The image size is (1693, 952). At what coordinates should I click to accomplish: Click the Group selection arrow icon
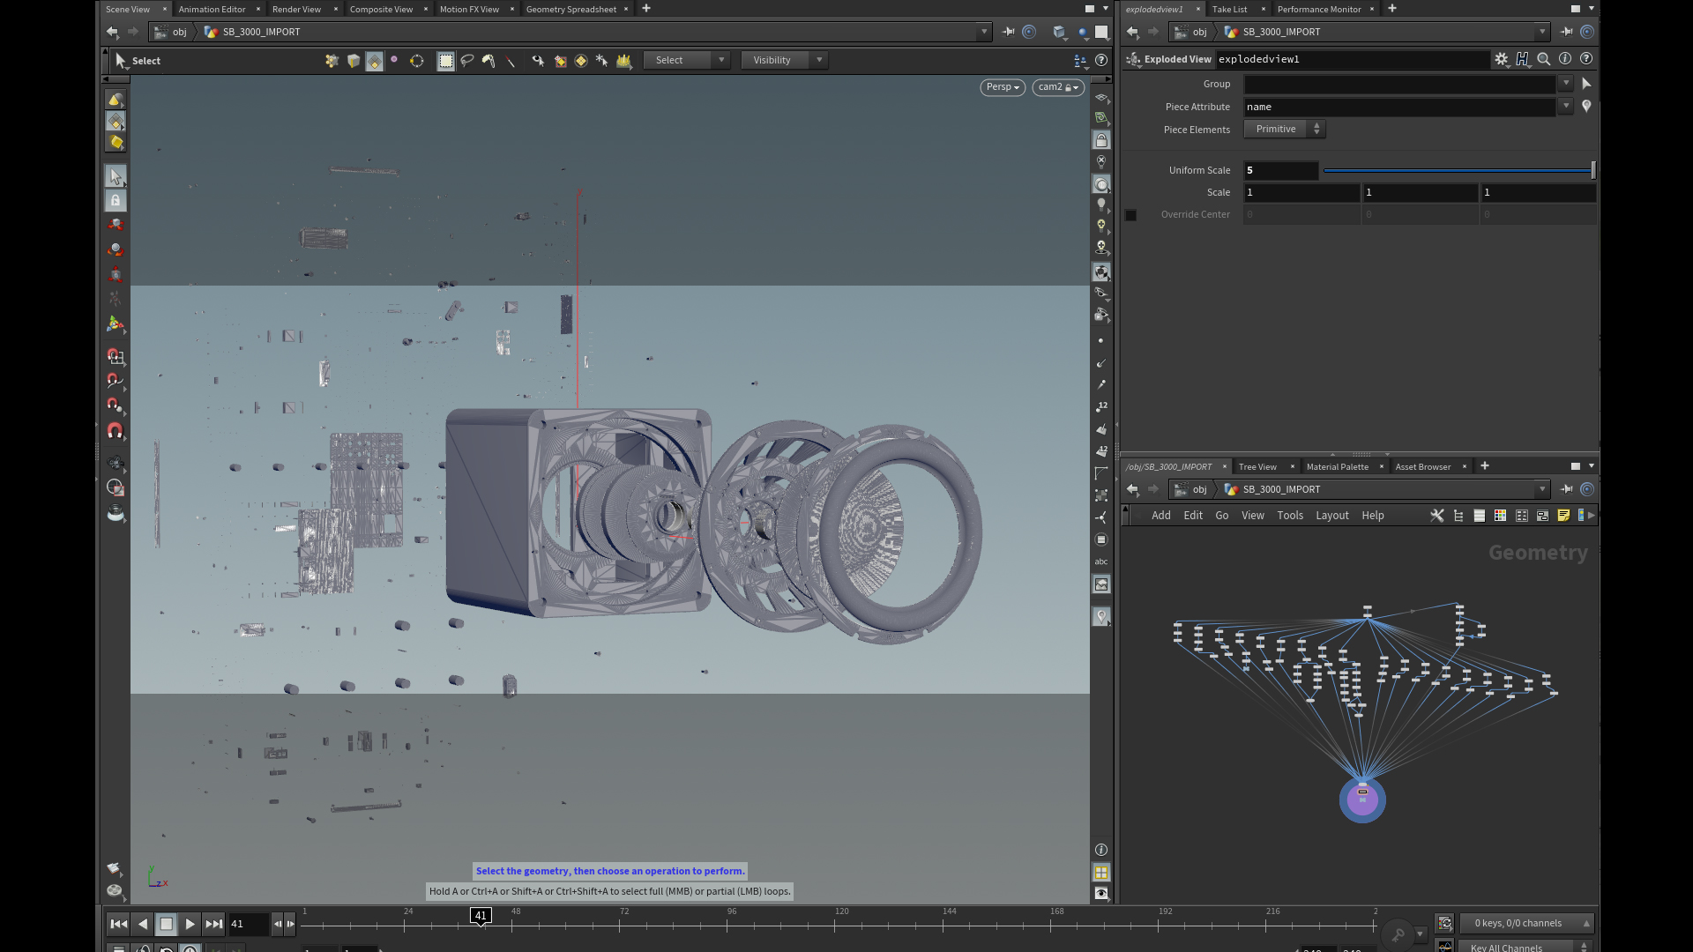pyautogui.click(x=1586, y=84)
